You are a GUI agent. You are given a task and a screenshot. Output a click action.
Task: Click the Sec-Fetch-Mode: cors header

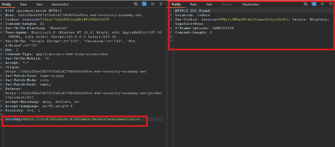(x=27, y=80)
